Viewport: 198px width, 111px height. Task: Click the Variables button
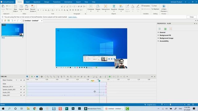(146, 6)
